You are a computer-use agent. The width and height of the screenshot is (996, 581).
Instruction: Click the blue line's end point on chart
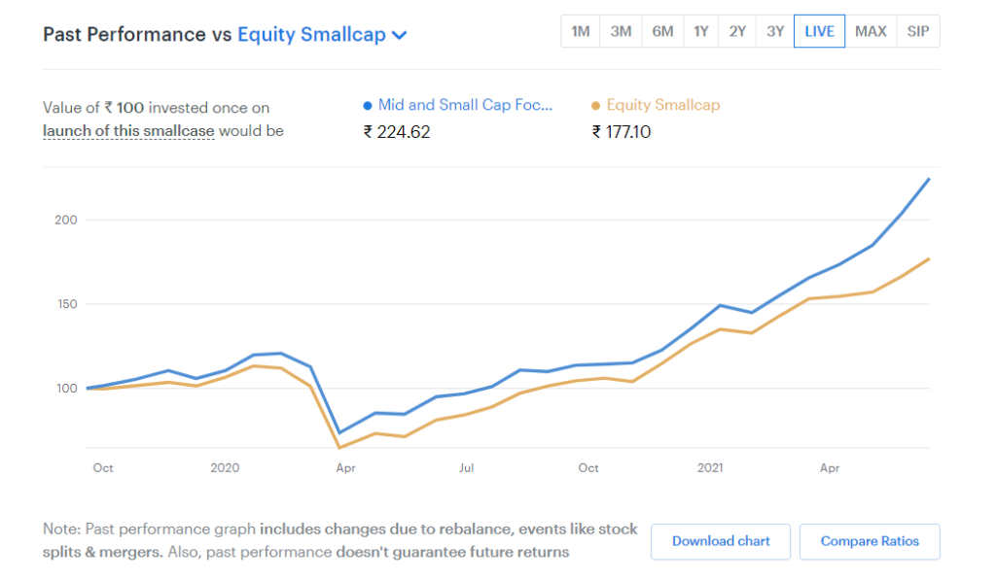click(x=929, y=179)
